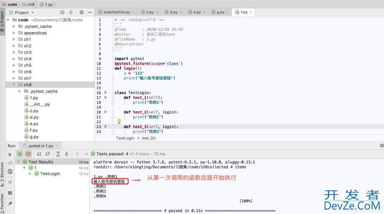384x214 pixels.
Task: Expand all nodes in the test results tree
Action: tap(58, 154)
